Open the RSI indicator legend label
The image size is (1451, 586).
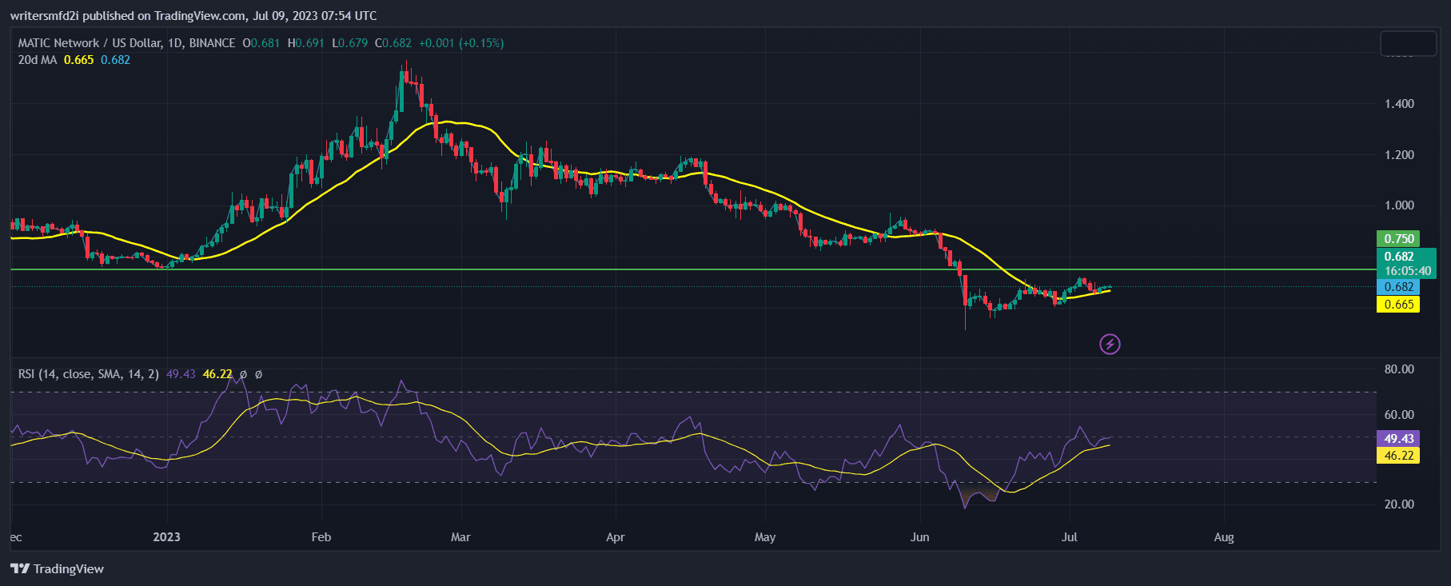pos(88,374)
